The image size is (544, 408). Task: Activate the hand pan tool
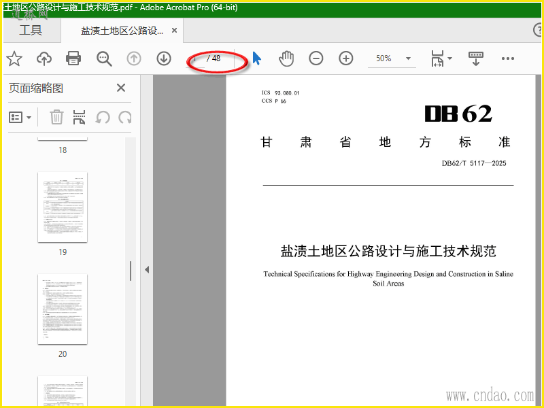click(286, 58)
